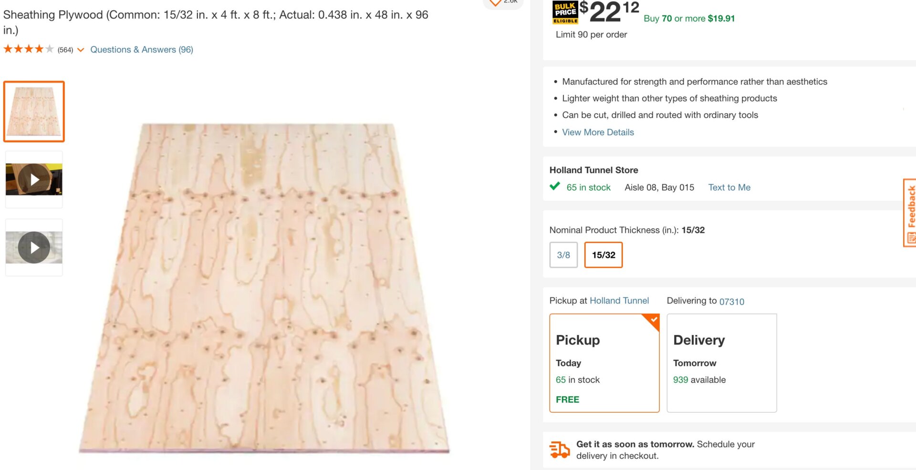Click the Bulk Price Eligible badge
This screenshot has width=916, height=470.
click(x=565, y=12)
